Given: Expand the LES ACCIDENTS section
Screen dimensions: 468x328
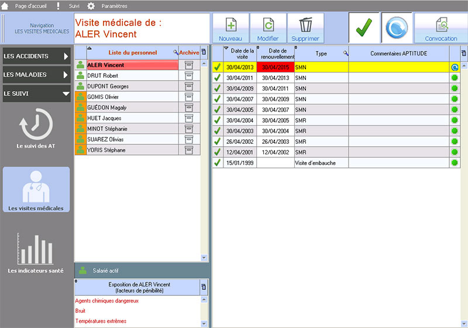Looking at the screenshot, I should (36, 56).
